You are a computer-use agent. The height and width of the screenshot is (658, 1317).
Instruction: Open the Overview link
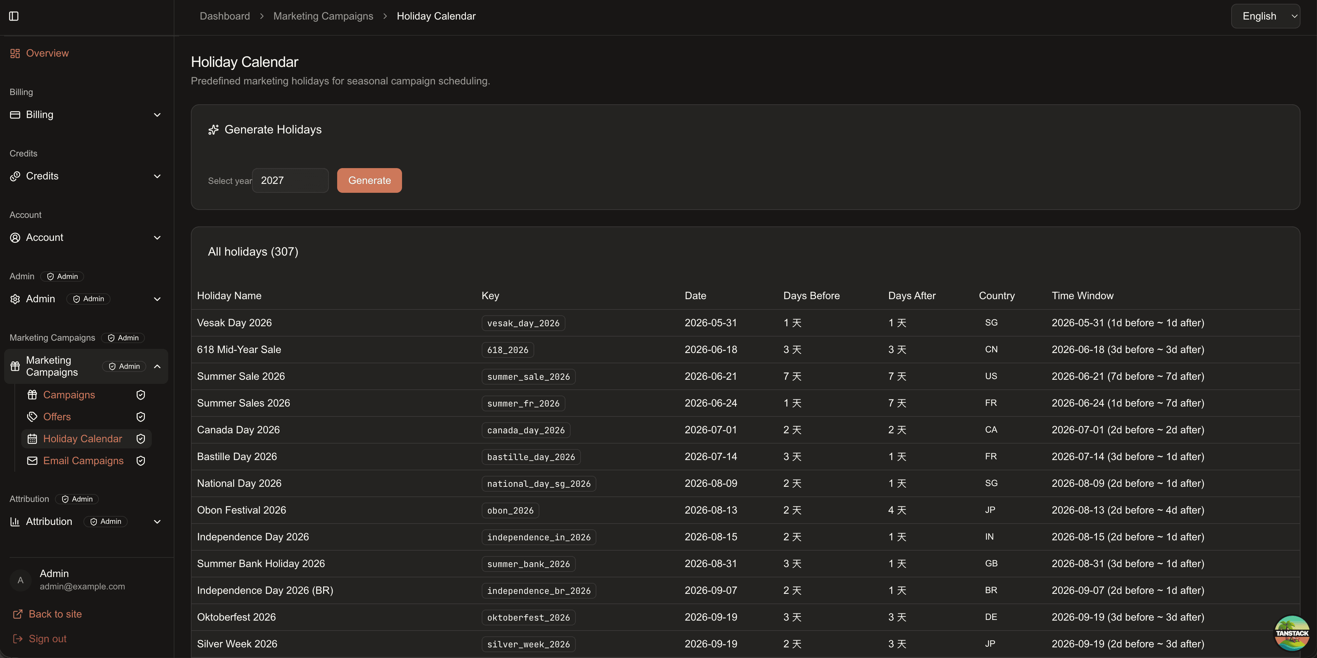[47, 53]
